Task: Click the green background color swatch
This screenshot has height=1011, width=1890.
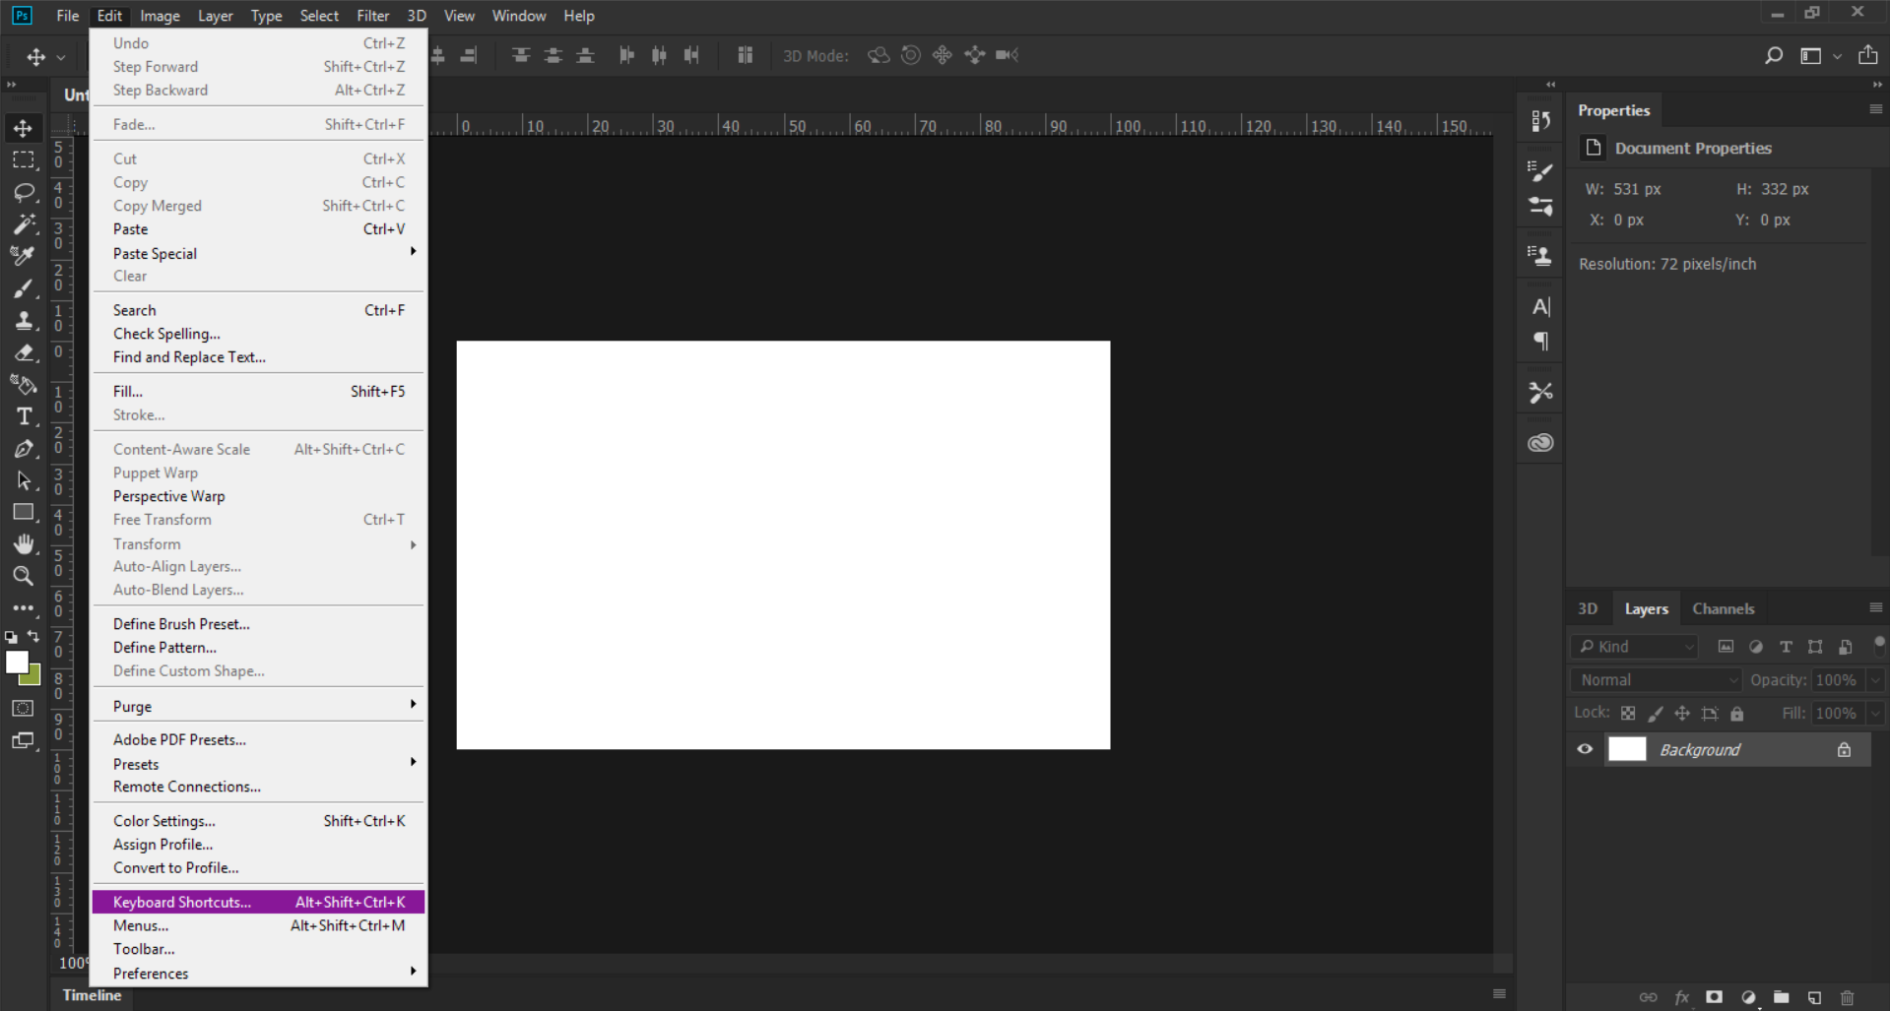Action: pos(33,677)
